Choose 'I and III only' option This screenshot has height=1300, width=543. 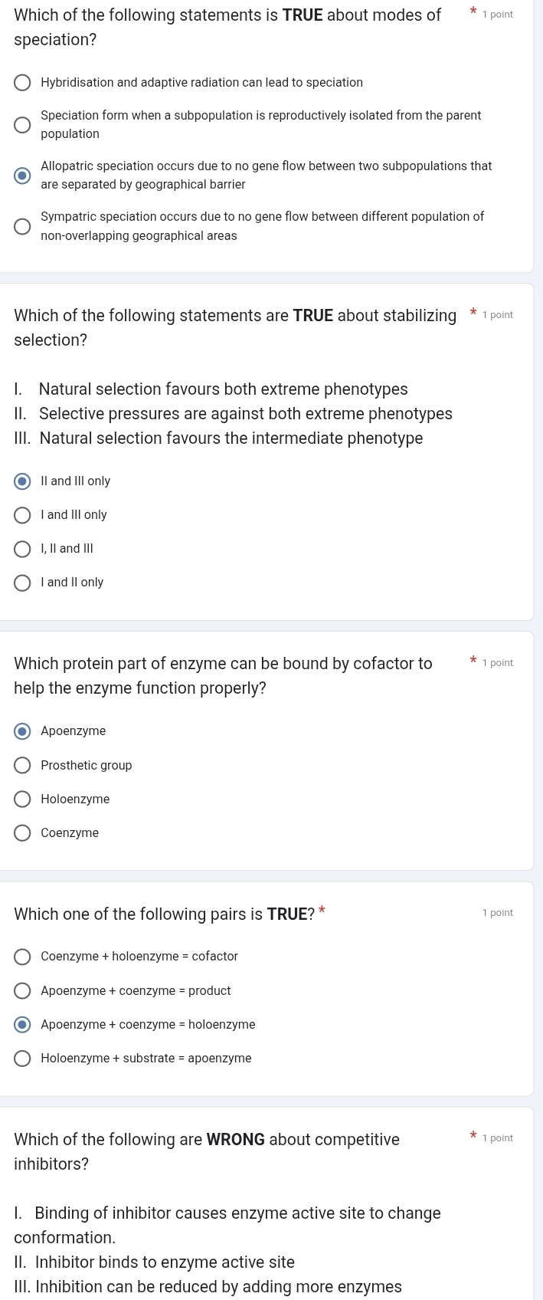23,514
